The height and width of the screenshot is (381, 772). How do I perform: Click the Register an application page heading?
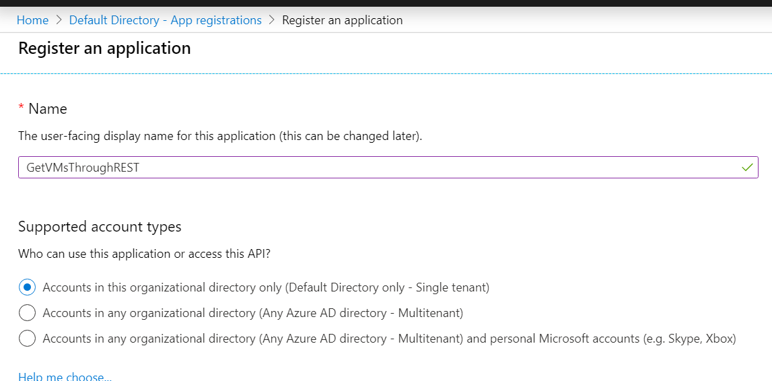[x=104, y=48]
